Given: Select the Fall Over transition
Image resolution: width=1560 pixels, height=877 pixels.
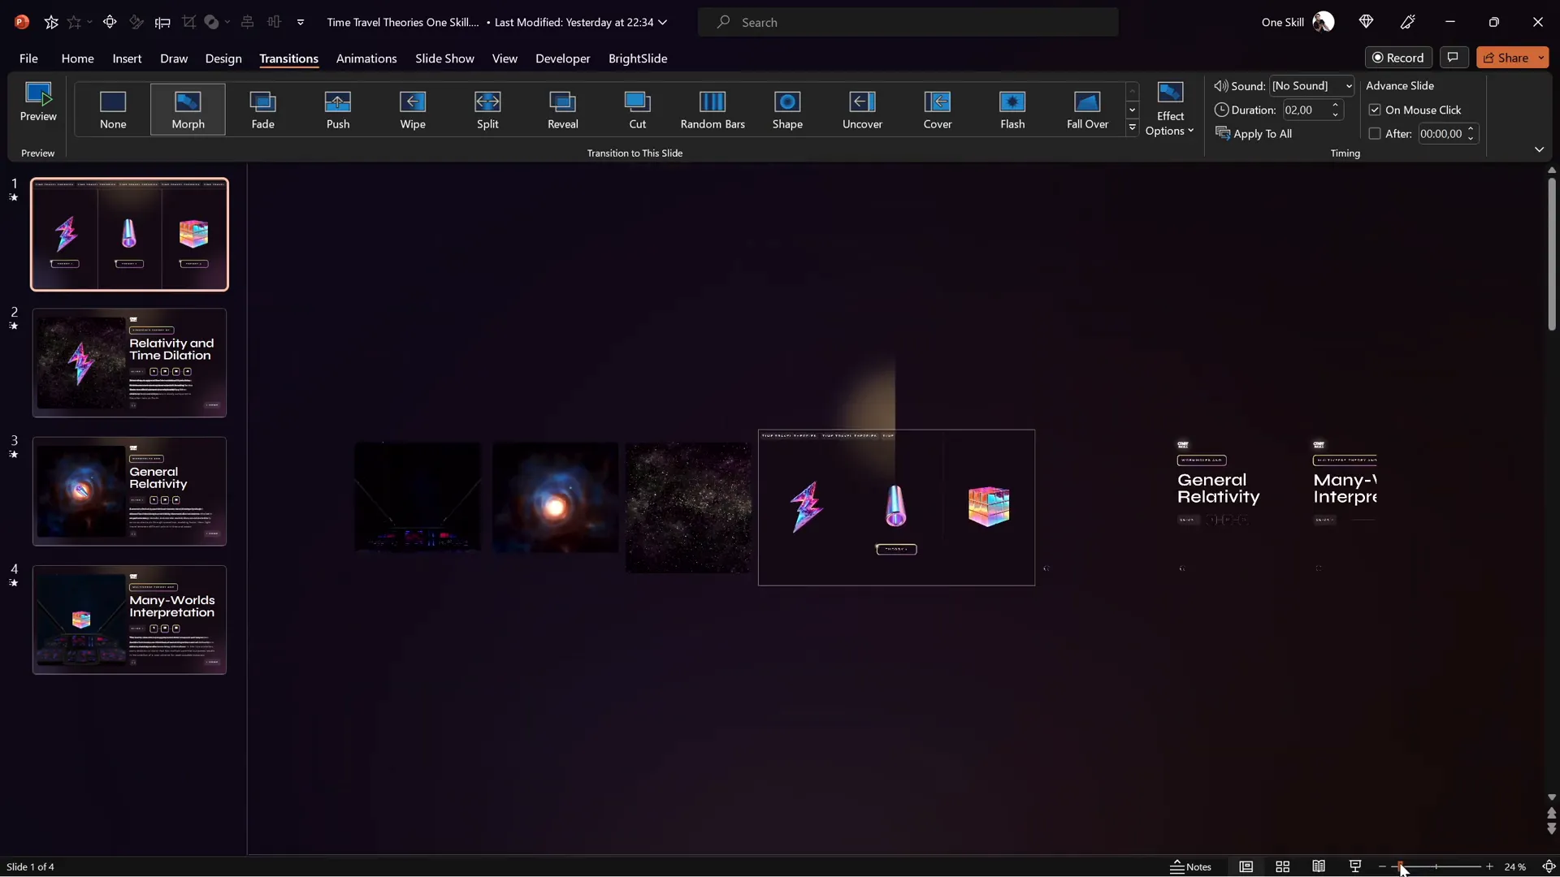Looking at the screenshot, I should tap(1087, 109).
